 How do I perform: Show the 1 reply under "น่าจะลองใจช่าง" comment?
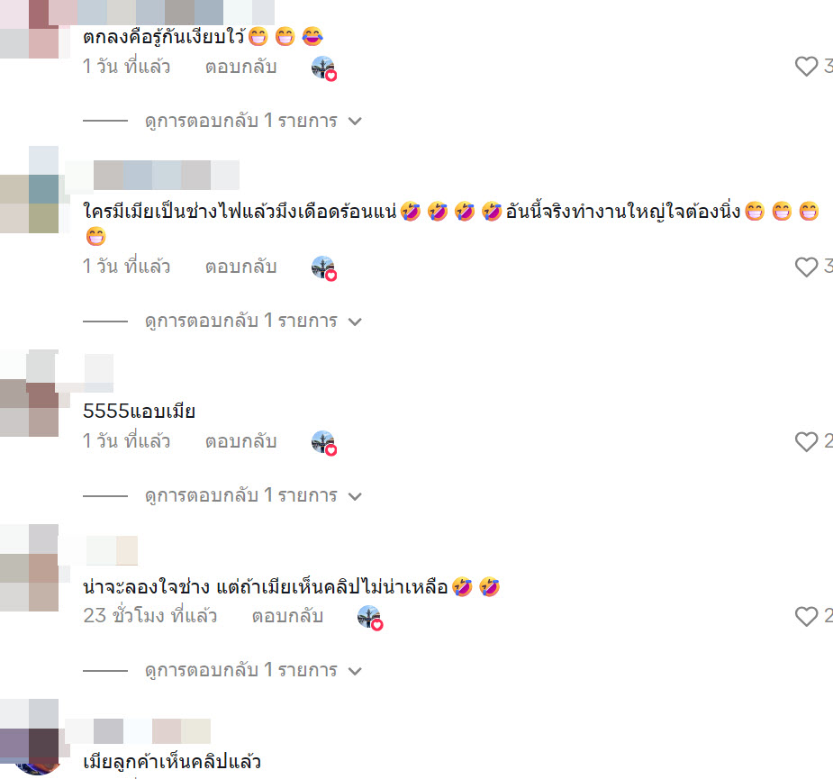point(253,671)
